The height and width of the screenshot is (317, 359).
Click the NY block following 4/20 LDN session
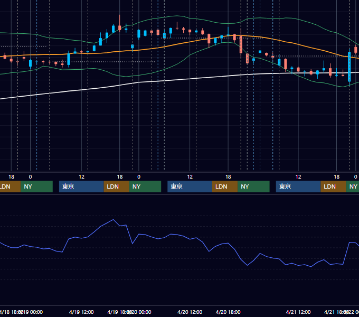[x=253, y=187]
